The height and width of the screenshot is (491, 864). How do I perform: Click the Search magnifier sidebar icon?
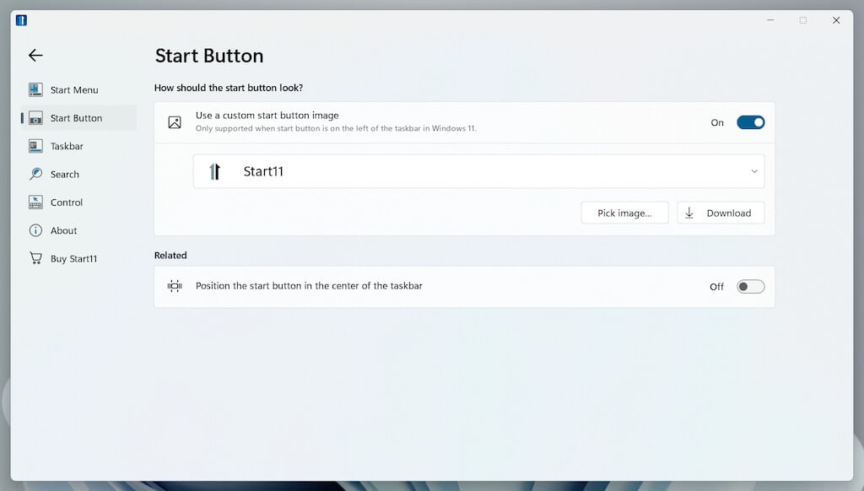tap(35, 174)
